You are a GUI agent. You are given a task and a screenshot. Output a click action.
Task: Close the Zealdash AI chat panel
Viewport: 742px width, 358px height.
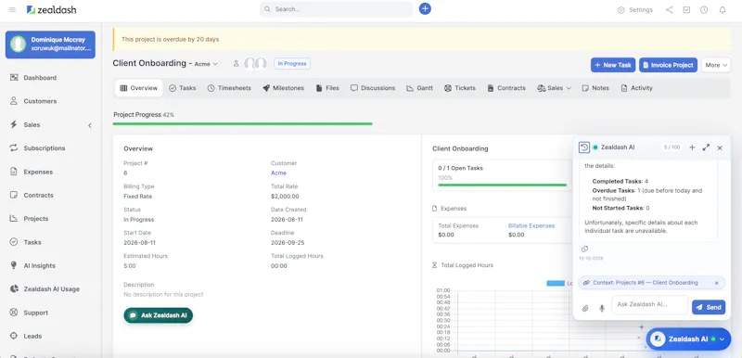(720, 148)
